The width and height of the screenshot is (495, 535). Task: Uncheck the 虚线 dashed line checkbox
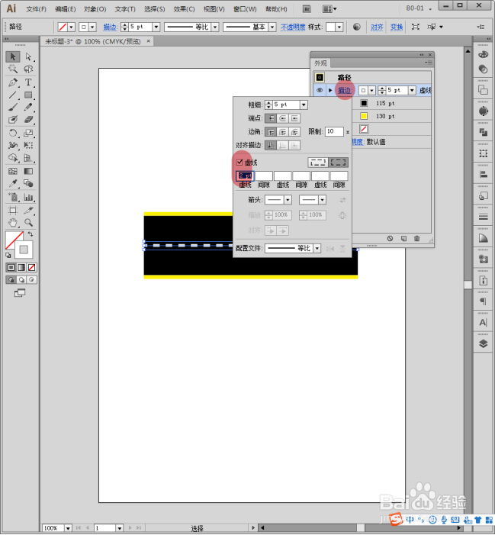(239, 162)
